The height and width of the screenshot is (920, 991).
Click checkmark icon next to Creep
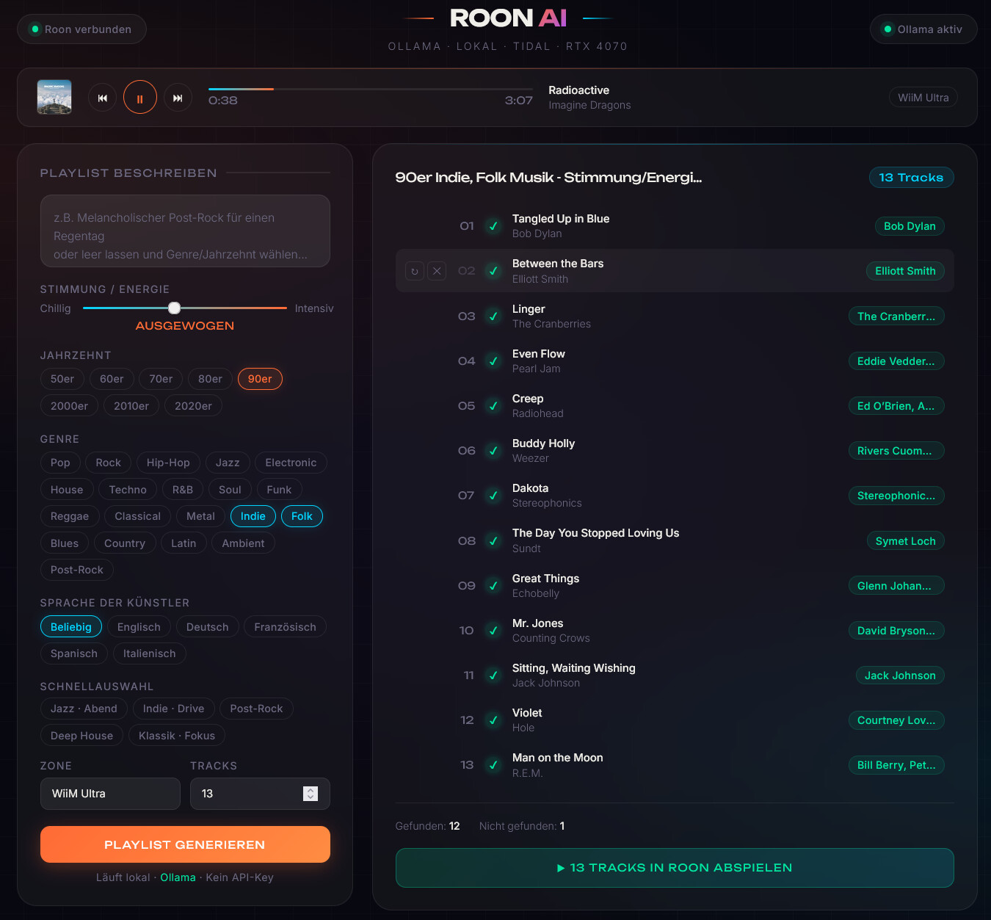pyautogui.click(x=493, y=406)
